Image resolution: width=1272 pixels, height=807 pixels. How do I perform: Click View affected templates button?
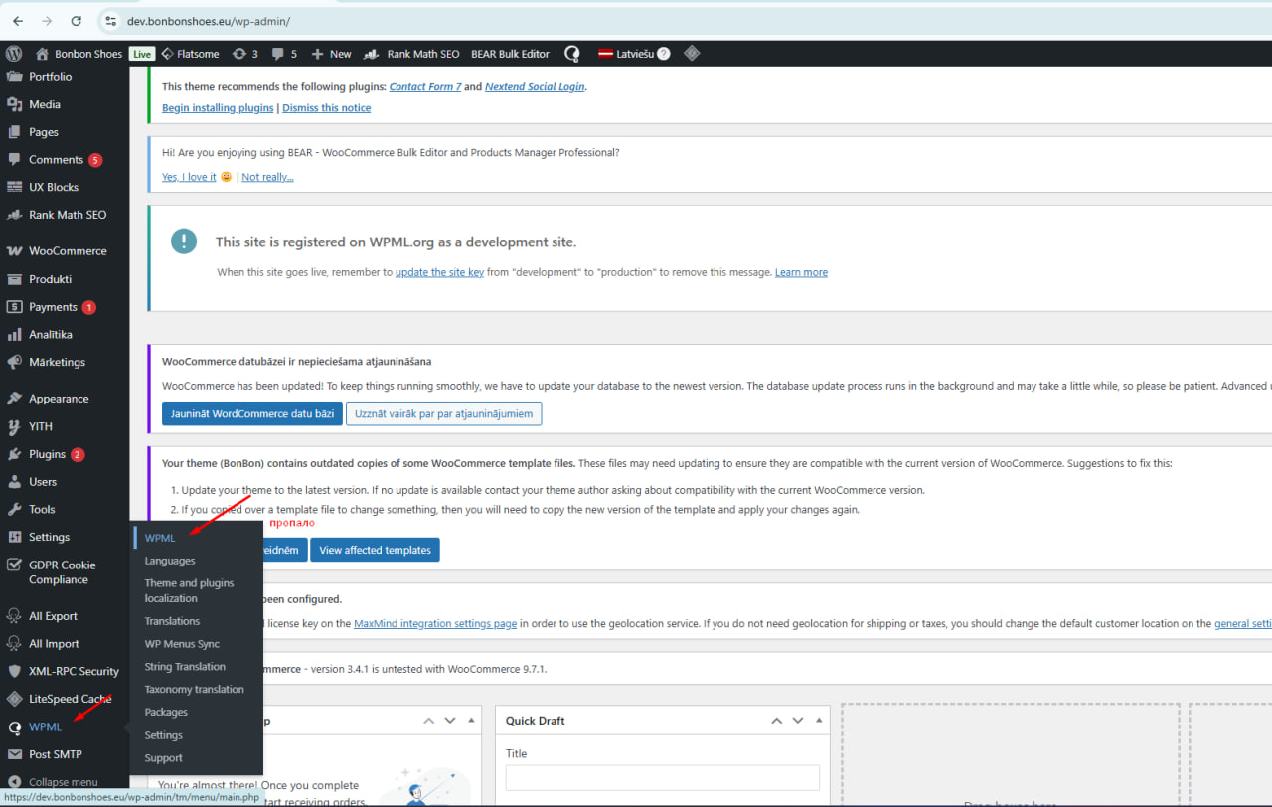click(x=375, y=550)
